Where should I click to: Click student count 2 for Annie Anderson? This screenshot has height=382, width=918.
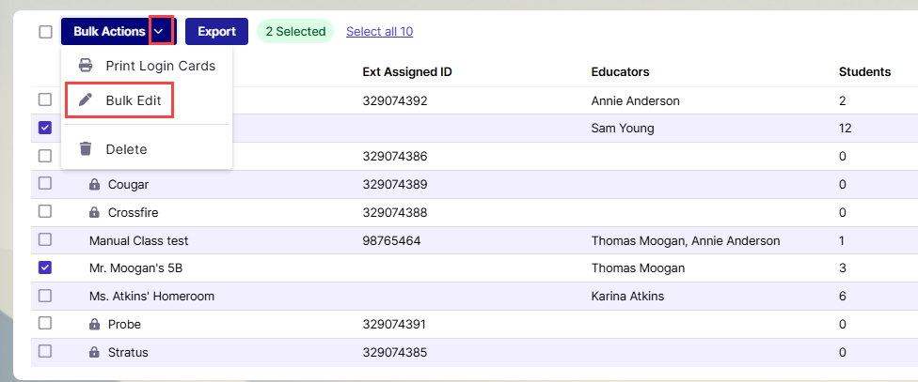coord(843,101)
